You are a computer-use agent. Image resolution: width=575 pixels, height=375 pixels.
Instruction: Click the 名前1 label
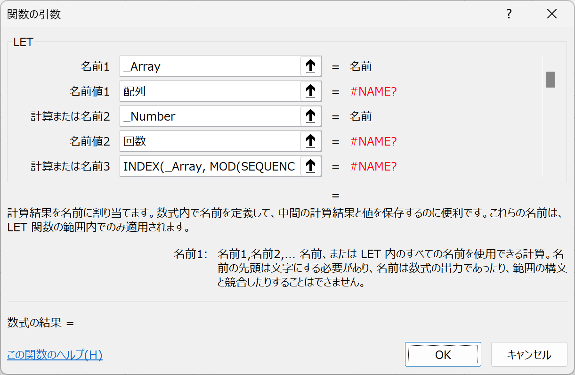click(x=95, y=67)
